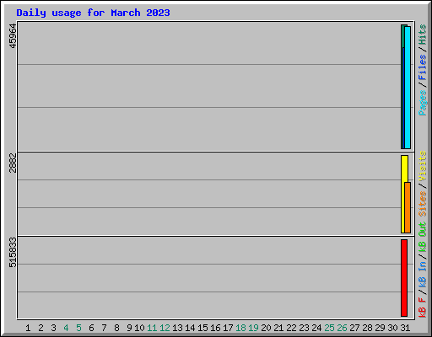This screenshot has height=337, width=432.
Task: Click day 21 on the x-axis
Action: pyautogui.click(x=278, y=328)
